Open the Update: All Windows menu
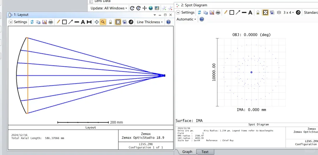Screen dimensions: 318x155 pos(109,8)
